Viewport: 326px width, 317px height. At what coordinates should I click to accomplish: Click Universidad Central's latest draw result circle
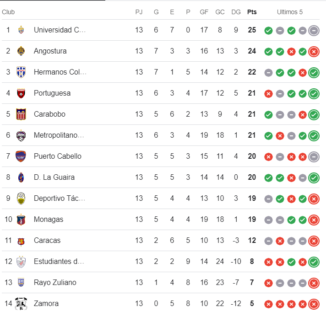click(x=314, y=31)
